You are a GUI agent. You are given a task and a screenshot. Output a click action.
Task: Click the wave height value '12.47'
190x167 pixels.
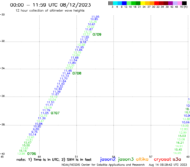(40, 121)
